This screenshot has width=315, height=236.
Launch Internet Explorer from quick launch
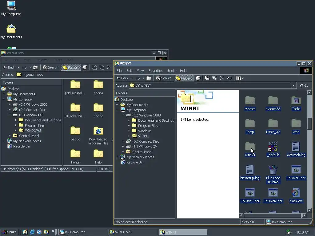point(32,232)
